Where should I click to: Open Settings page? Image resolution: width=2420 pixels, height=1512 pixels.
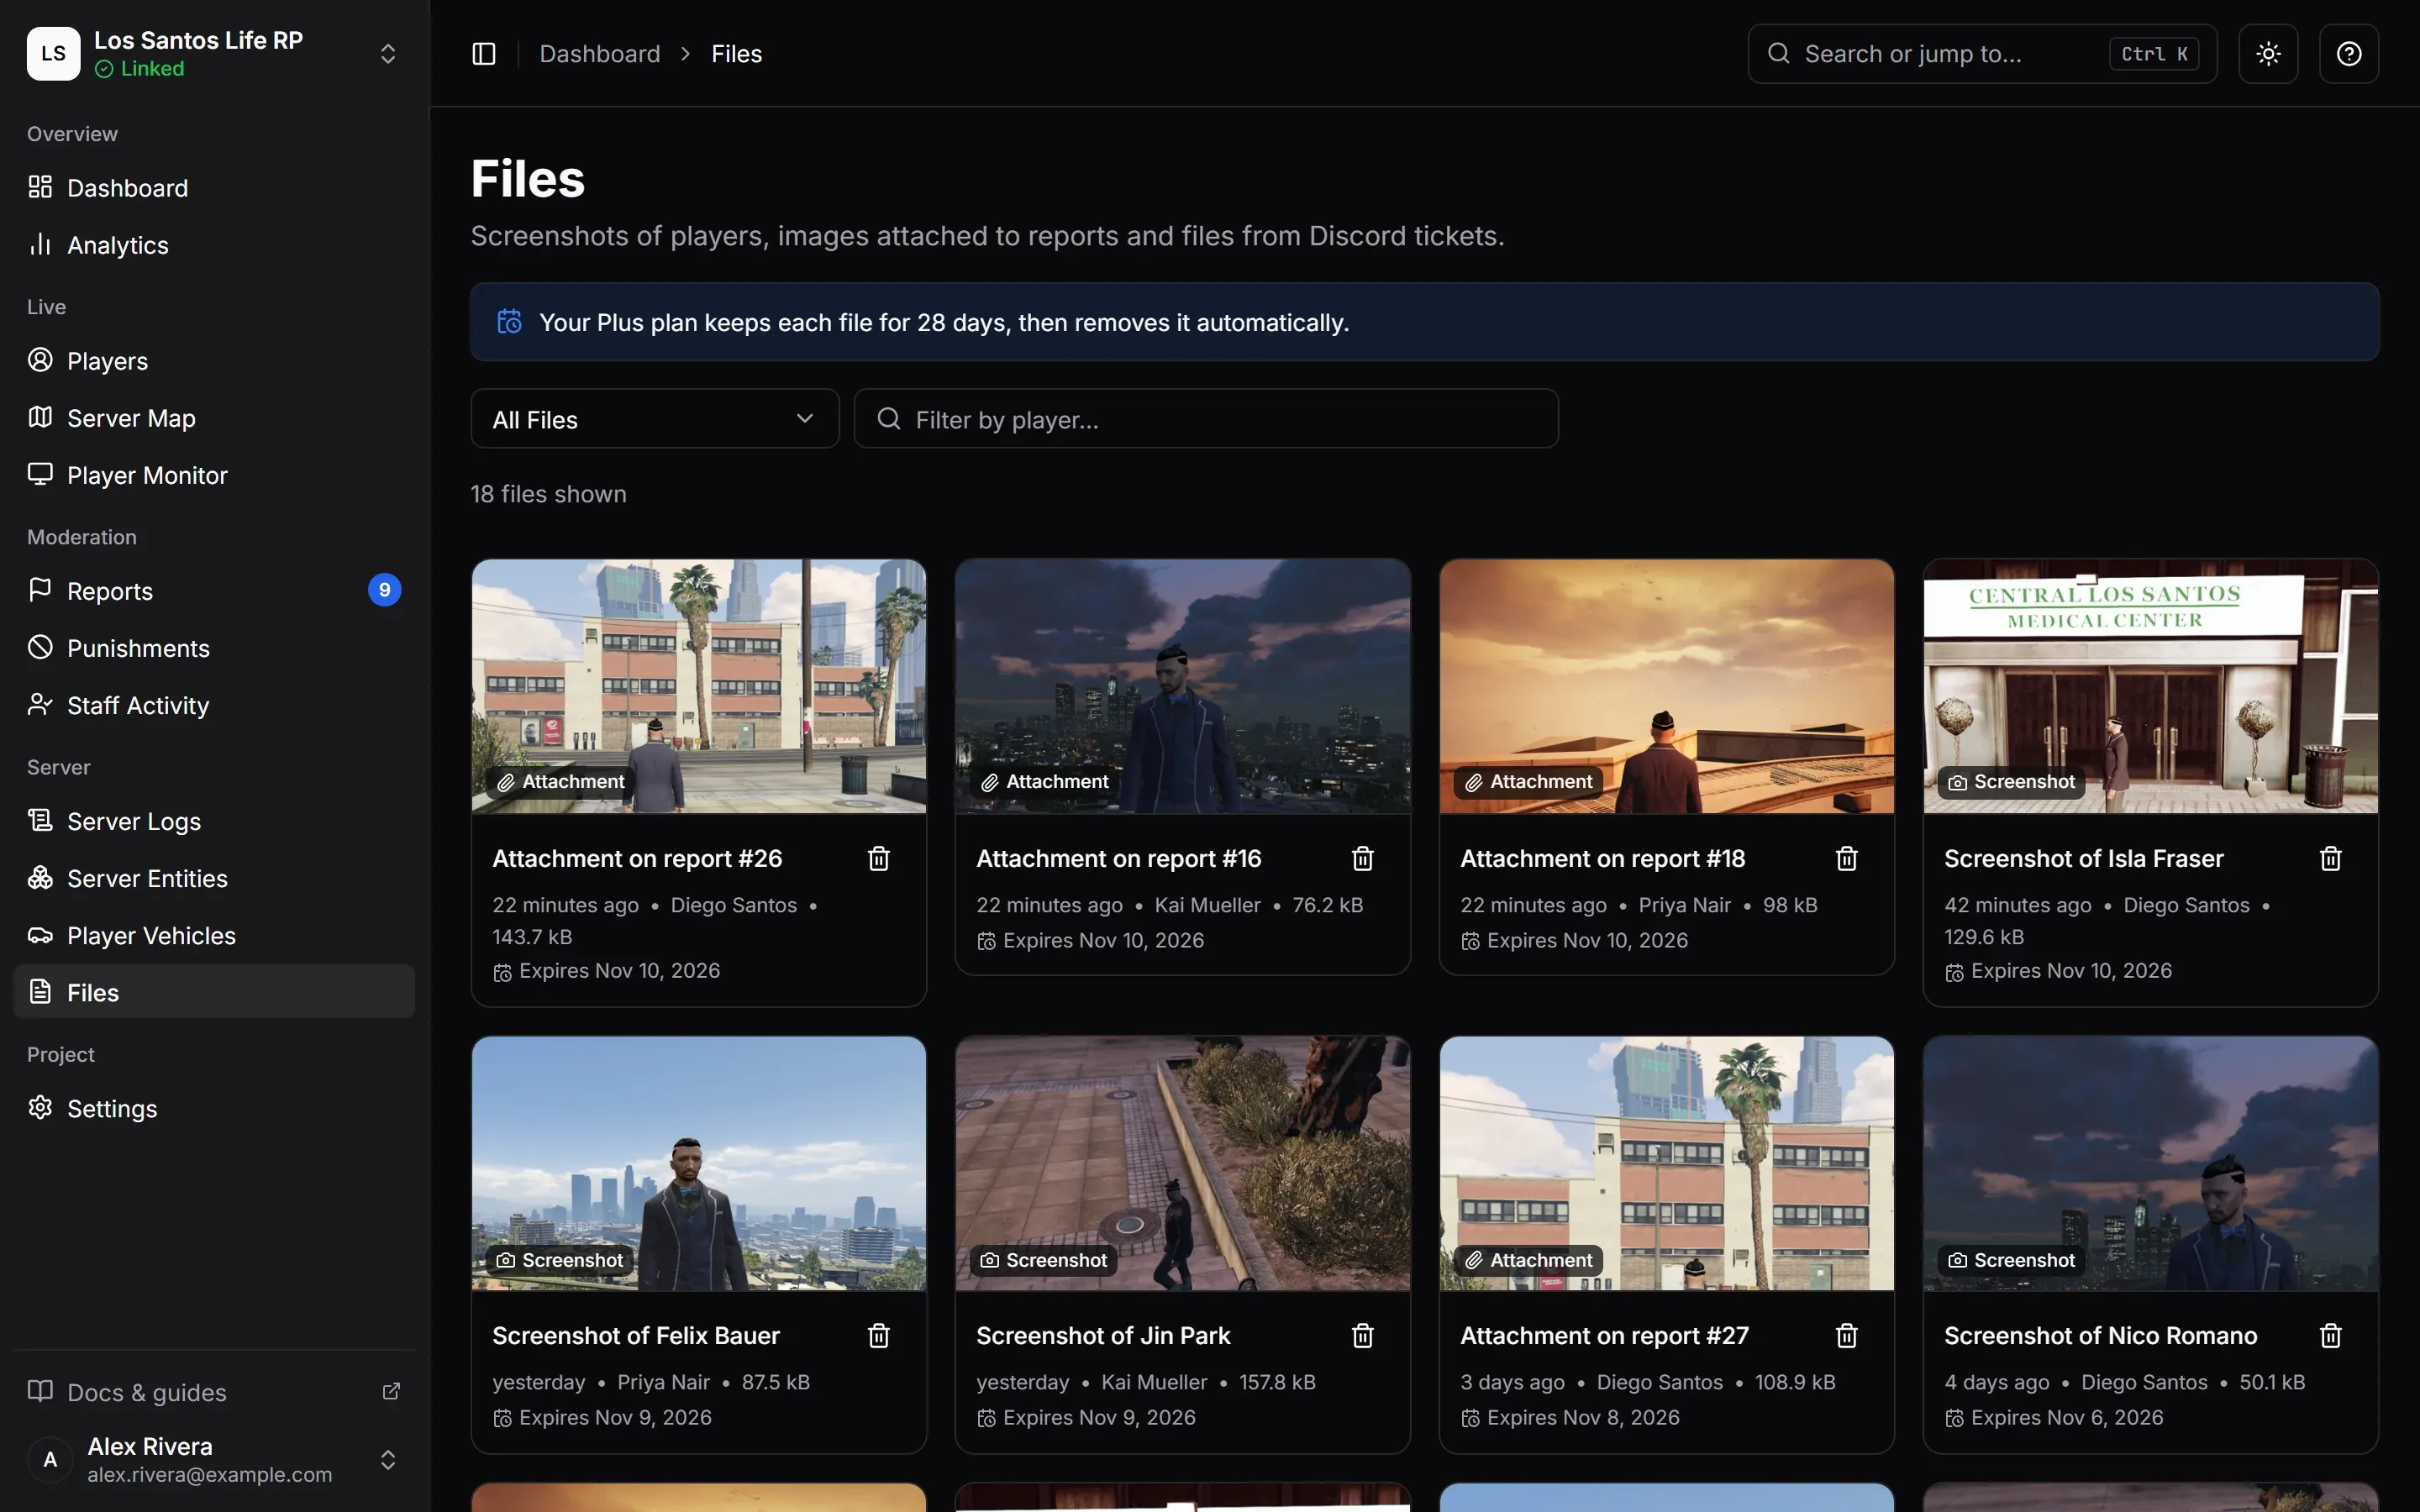tap(214, 1108)
